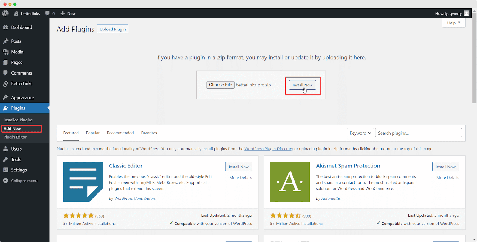Viewport: 477px width, 242px height.
Task: Open More Details for Classic Editor
Action: (241, 177)
